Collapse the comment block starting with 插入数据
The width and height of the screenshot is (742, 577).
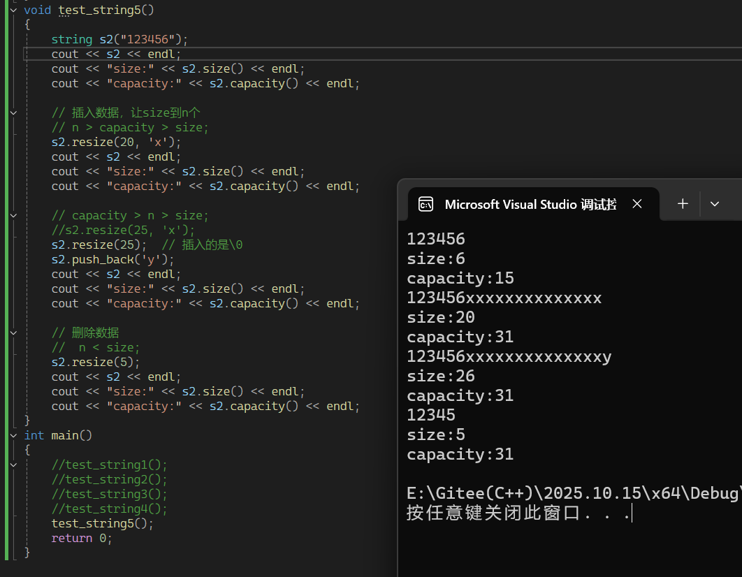click(x=13, y=112)
